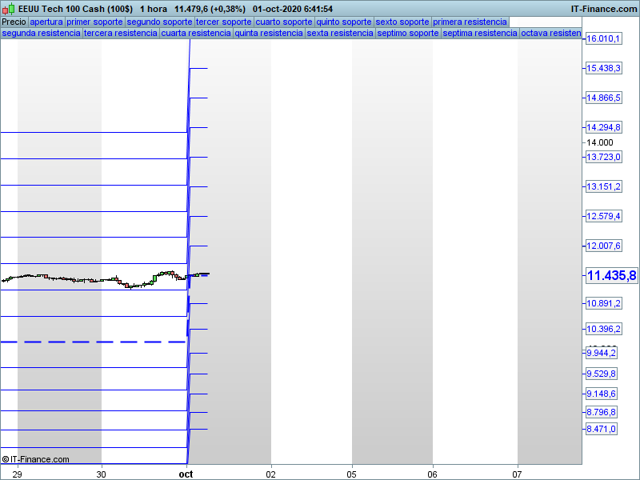Click the 14.000 axis value
The height and width of the screenshot is (480, 640).
[x=599, y=142]
